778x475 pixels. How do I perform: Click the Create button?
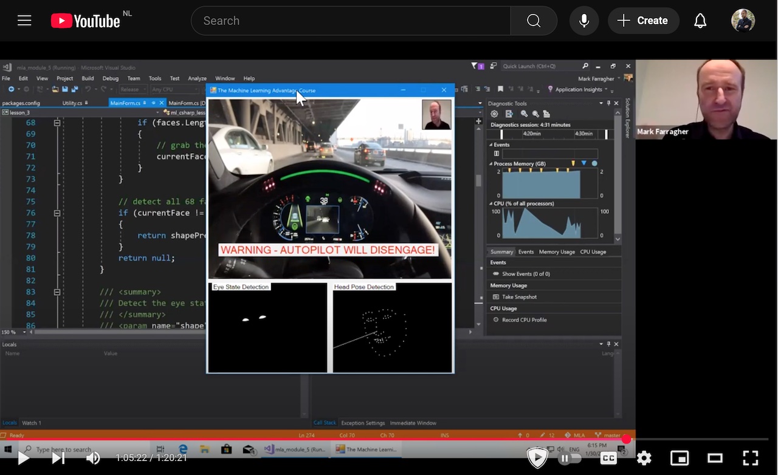tap(643, 21)
